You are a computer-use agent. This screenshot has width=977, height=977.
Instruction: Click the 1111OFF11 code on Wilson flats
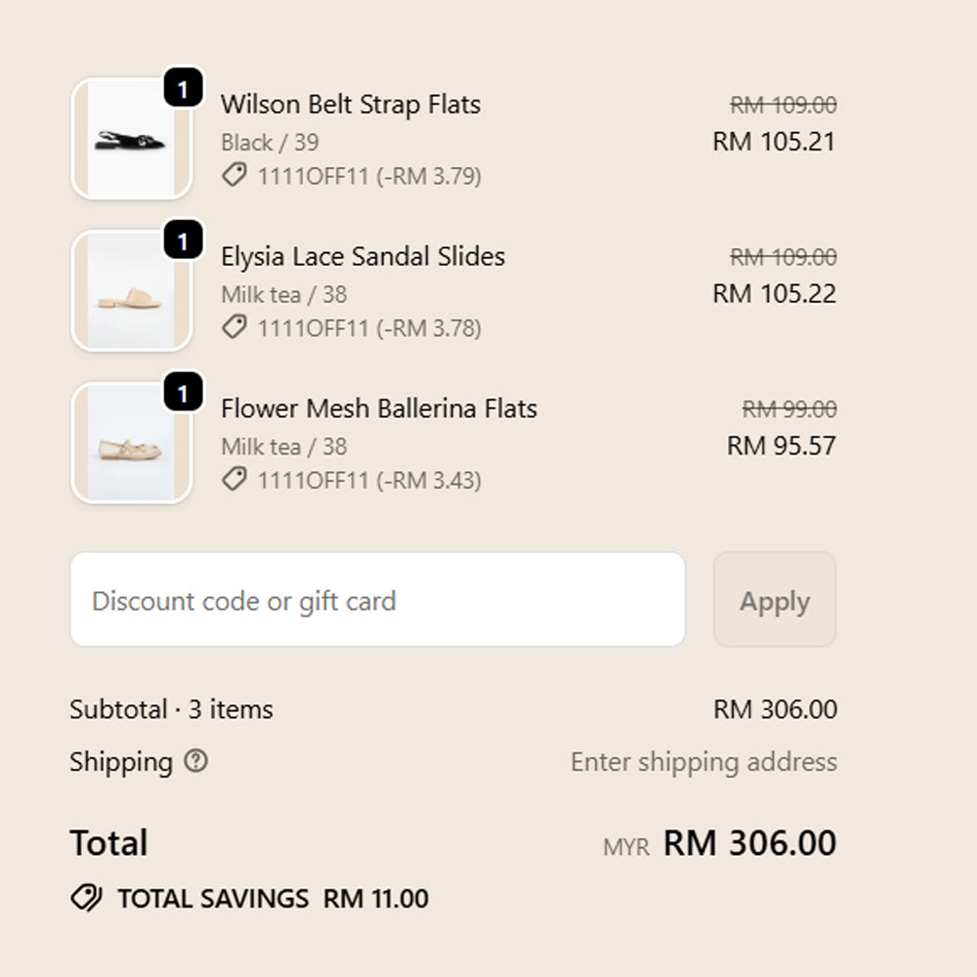(314, 176)
